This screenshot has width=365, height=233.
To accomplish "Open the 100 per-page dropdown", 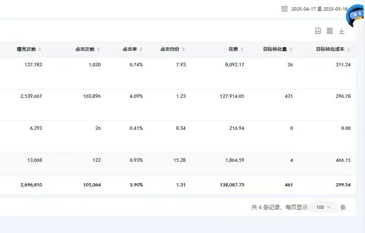I will tap(323, 207).
